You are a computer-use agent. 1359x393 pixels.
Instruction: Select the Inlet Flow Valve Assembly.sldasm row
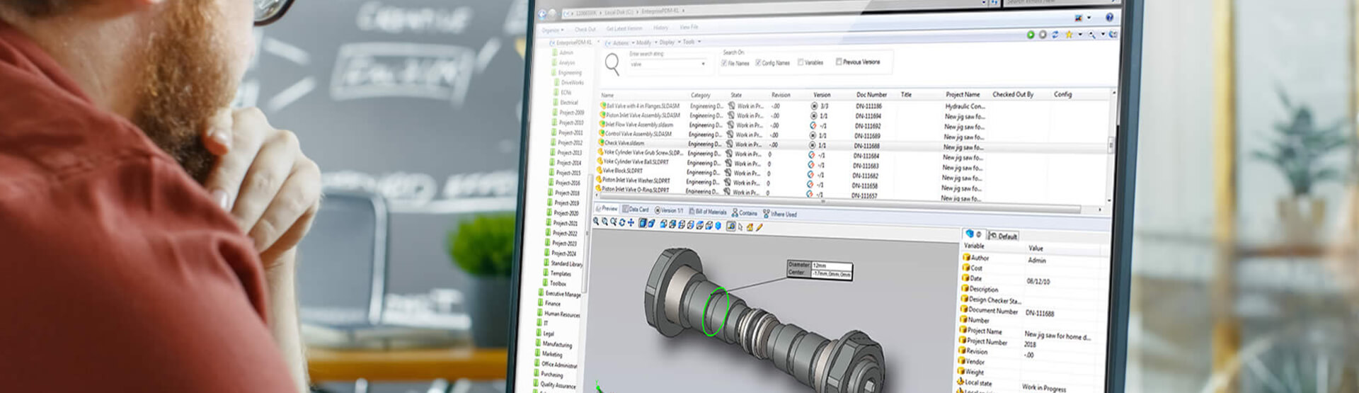[x=853, y=125]
